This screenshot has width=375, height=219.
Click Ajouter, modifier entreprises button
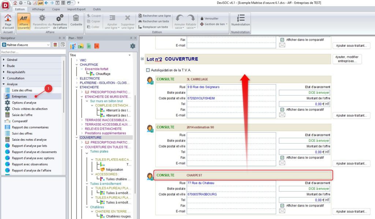[x=347, y=59]
